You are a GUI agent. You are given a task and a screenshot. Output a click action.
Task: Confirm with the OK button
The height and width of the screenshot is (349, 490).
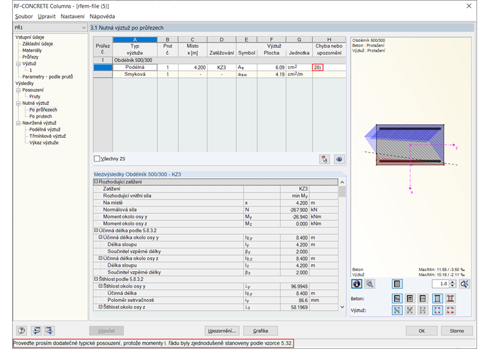(422, 330)
